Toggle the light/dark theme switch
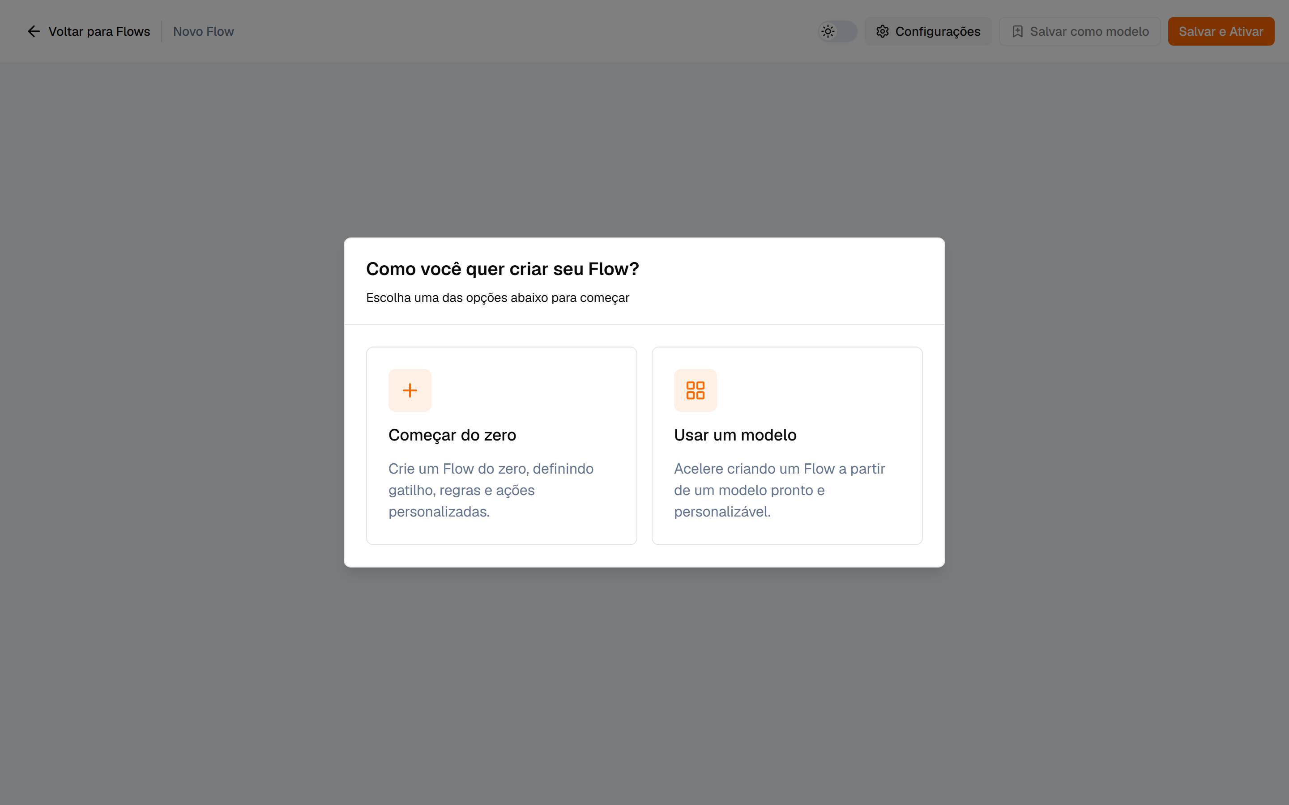This screenshot has width=1289, height=805. [837, 31]
